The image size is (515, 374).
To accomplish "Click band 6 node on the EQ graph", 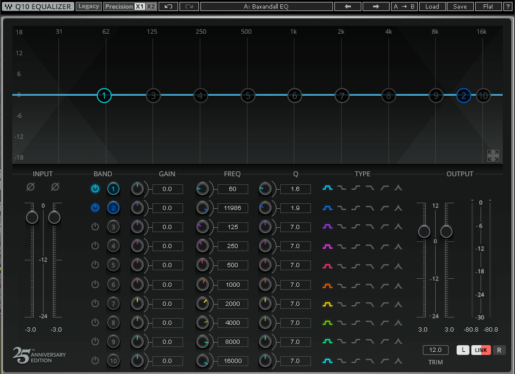I will point(294,95).
